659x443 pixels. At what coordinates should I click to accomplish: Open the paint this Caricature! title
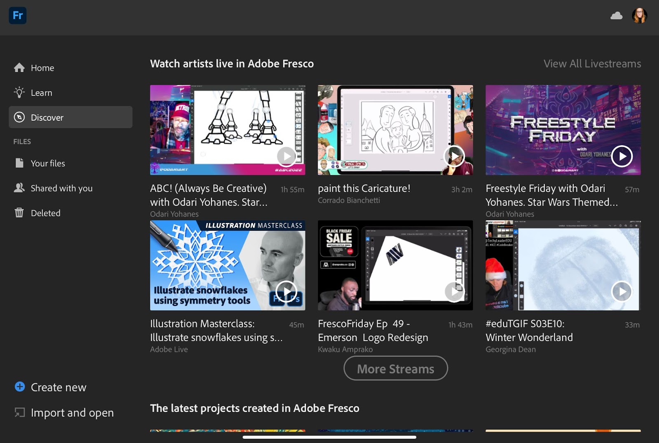(x=364, y=188)
